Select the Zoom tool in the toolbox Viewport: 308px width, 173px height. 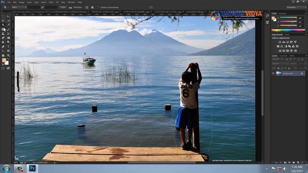point(8,56)
